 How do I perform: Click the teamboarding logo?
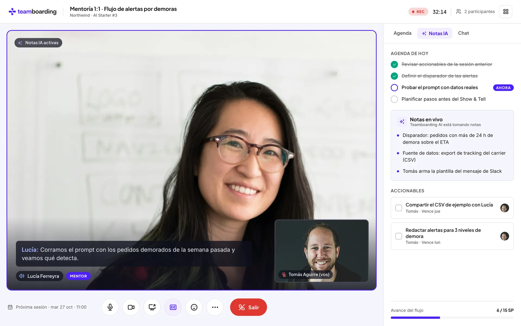point(33,11)
